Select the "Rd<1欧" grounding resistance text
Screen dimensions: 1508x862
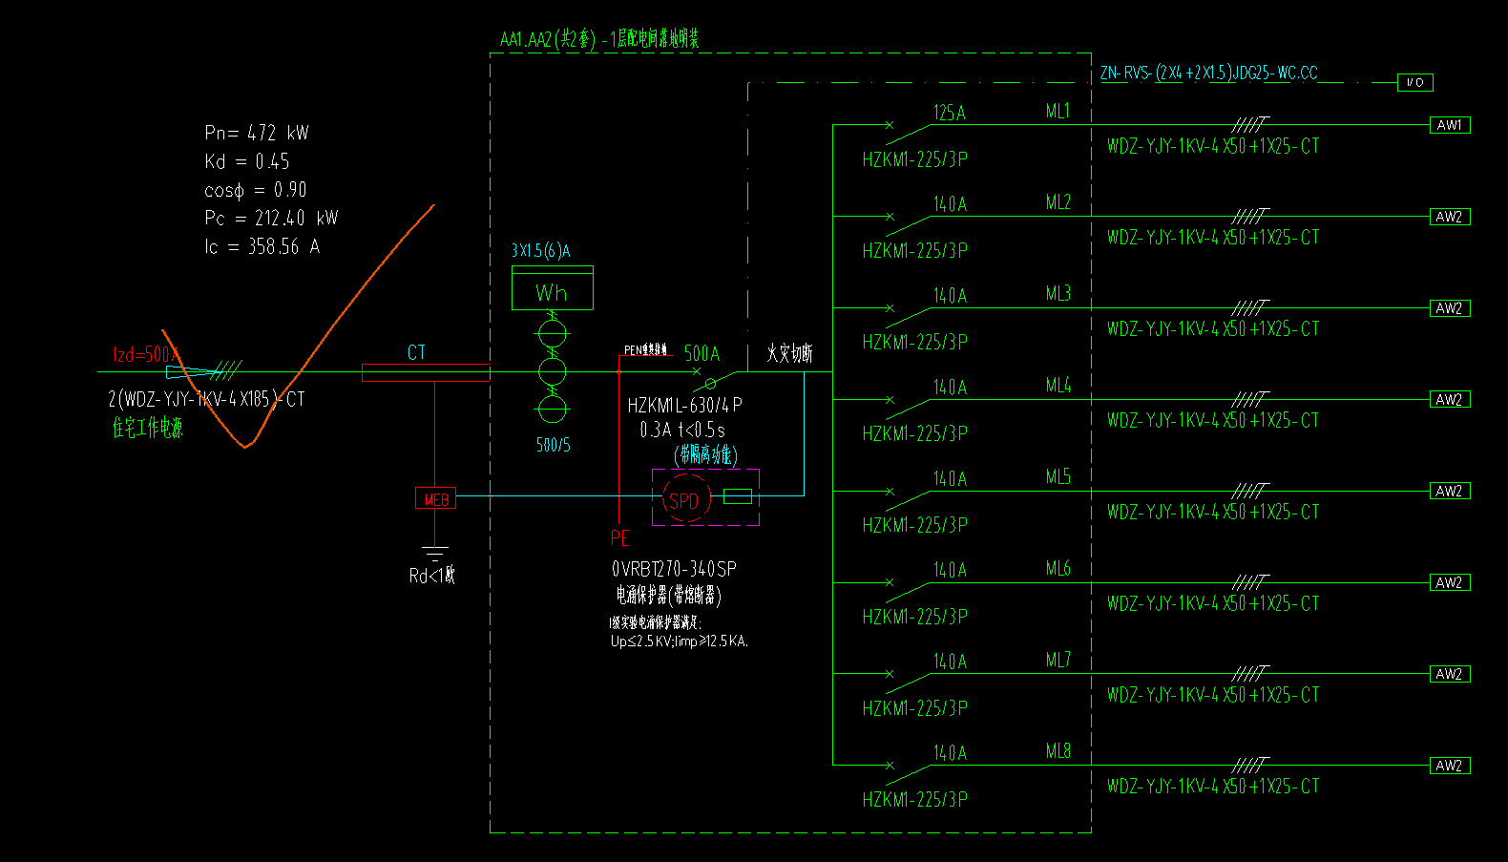pyautogui.click(x=432, y=576)
